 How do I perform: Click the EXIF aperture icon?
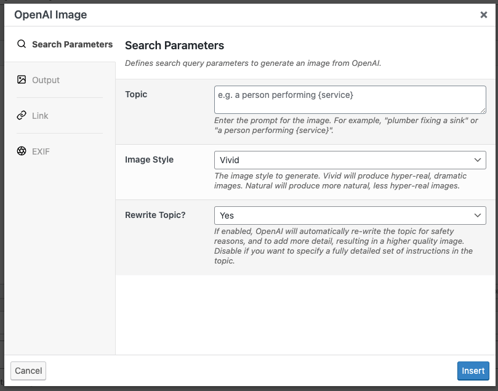[22, 151]
